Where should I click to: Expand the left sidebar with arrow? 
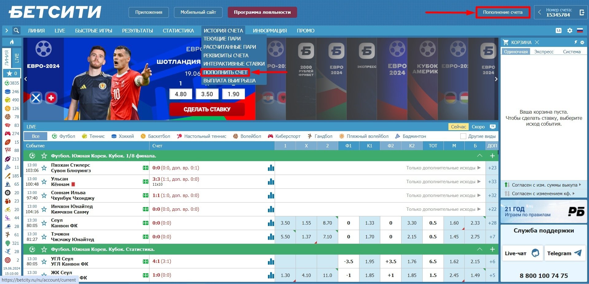6,31
